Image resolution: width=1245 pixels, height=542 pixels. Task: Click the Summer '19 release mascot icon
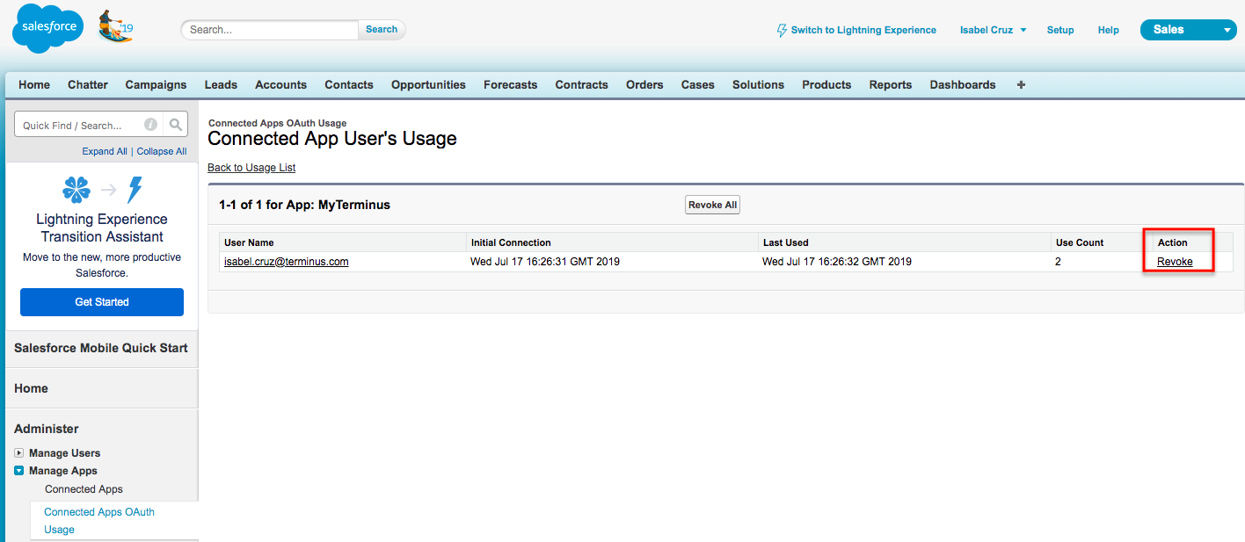(x=114, y=27)
